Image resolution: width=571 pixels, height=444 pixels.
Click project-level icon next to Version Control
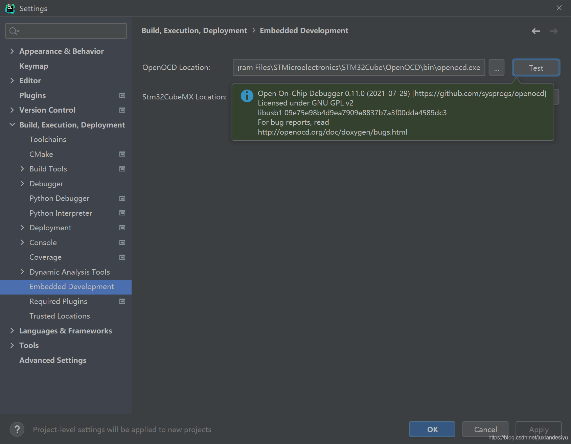(122, 110)
